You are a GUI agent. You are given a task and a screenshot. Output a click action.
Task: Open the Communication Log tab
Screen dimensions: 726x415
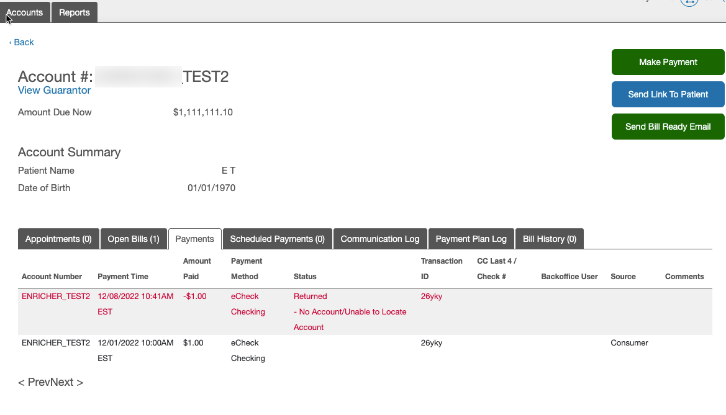pyautogui.click(x=380, y=239)
